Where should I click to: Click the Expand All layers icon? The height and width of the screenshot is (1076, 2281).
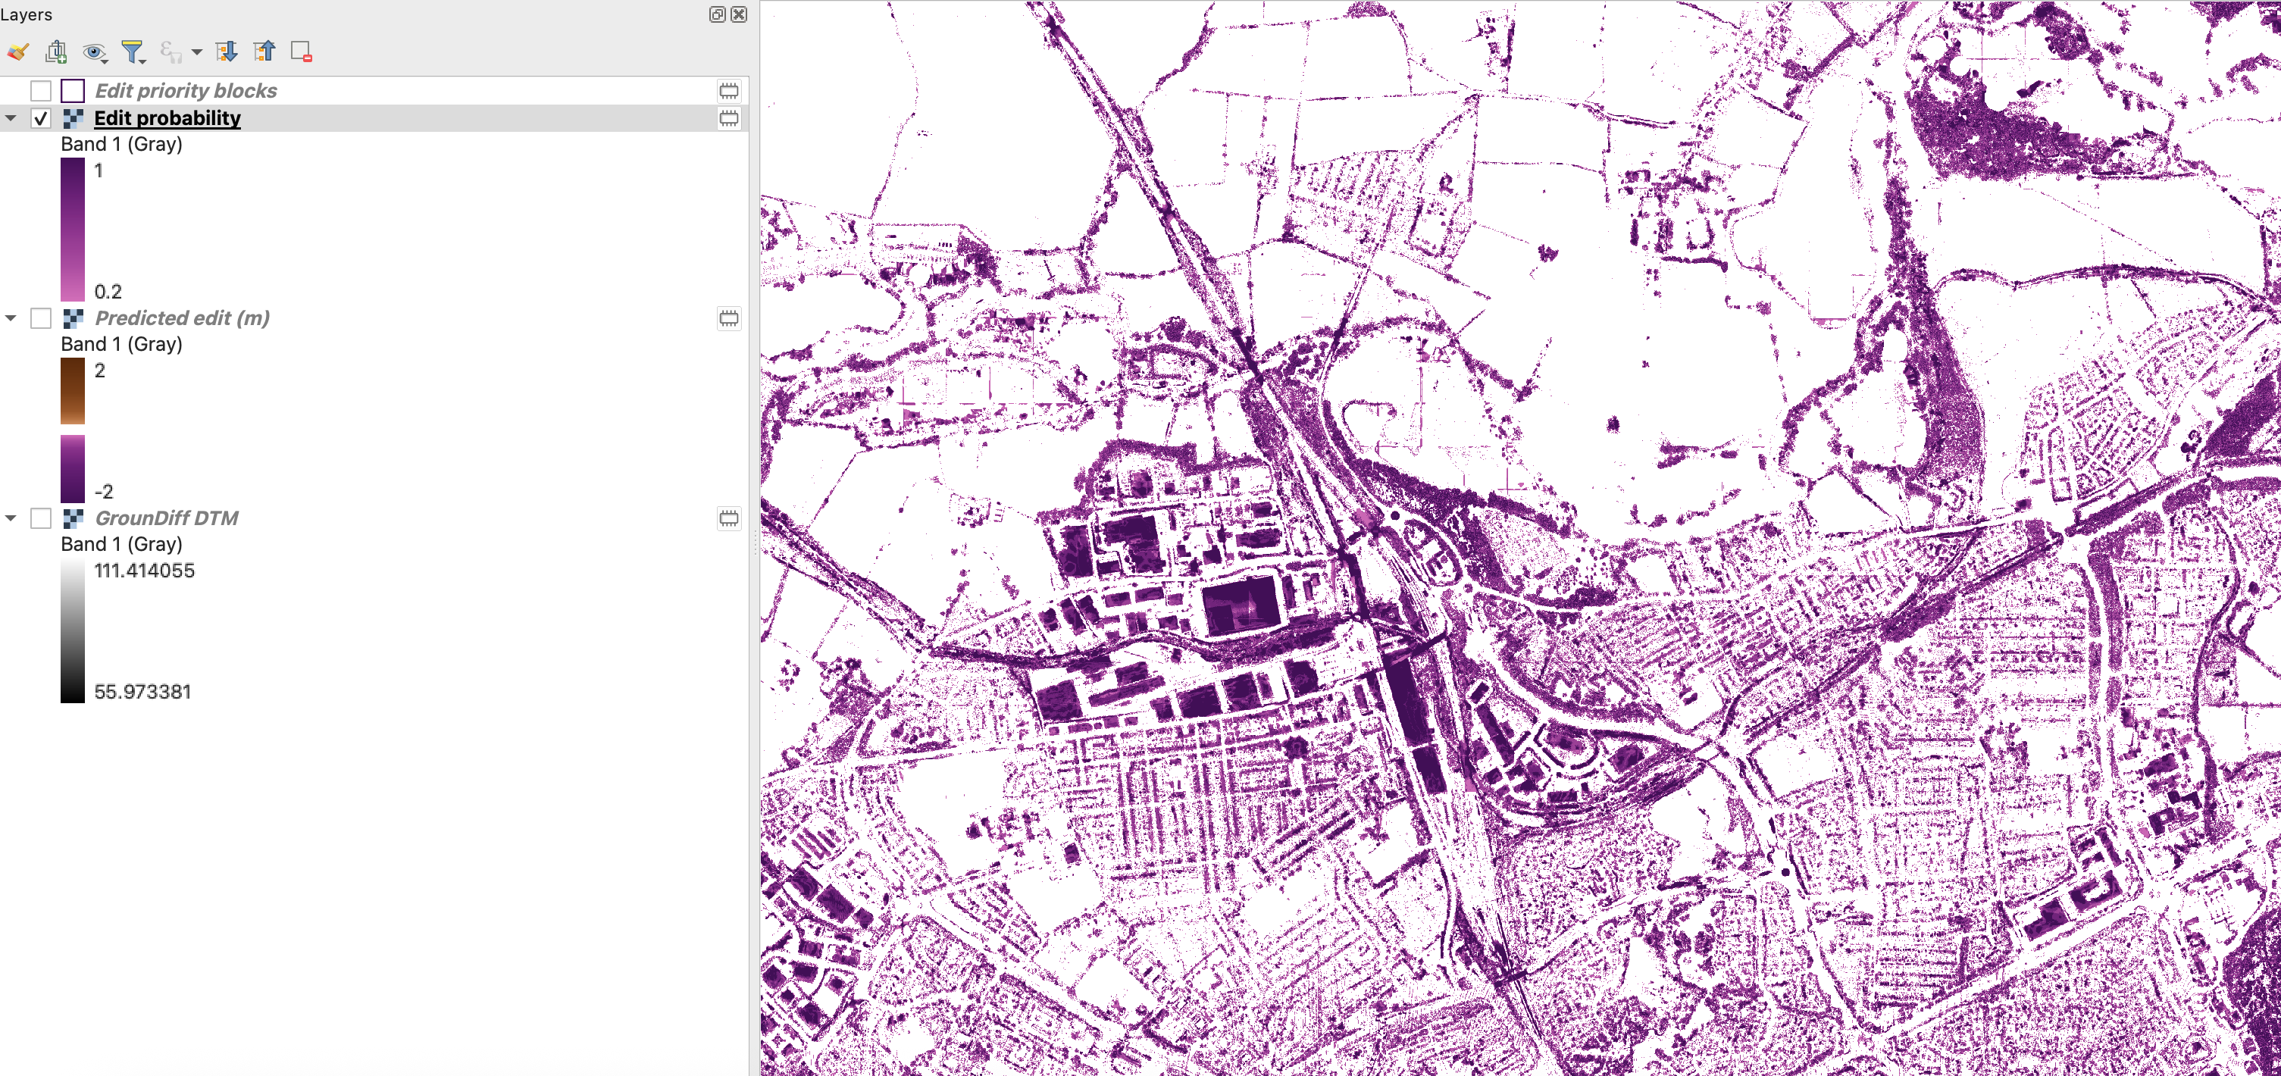(x=227, y=52)
